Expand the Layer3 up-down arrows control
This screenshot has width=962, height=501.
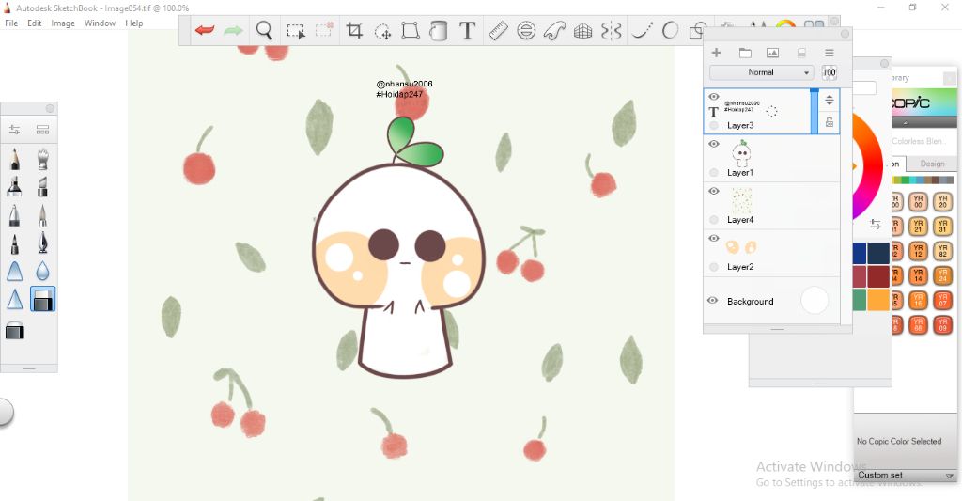[x=830, y=100]
